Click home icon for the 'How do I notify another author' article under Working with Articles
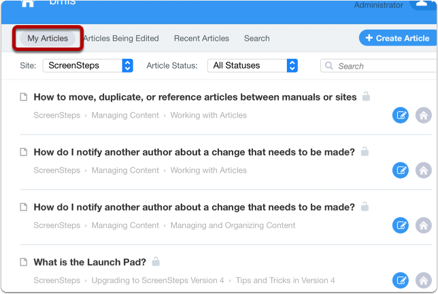The height and width of the screenshot is (294, 438). point(424,170)
